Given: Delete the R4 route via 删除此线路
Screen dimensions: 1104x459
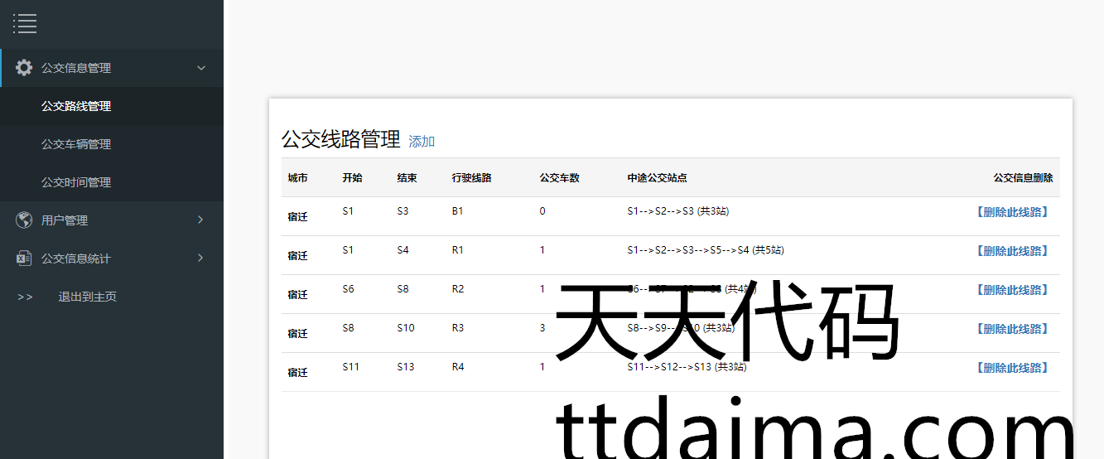Looking at the screenshot, I should click(x=1012, y=368).
